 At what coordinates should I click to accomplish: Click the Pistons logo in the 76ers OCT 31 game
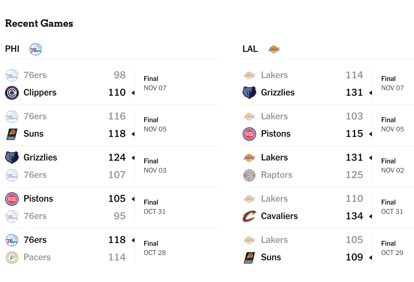[x=12, y=199]
